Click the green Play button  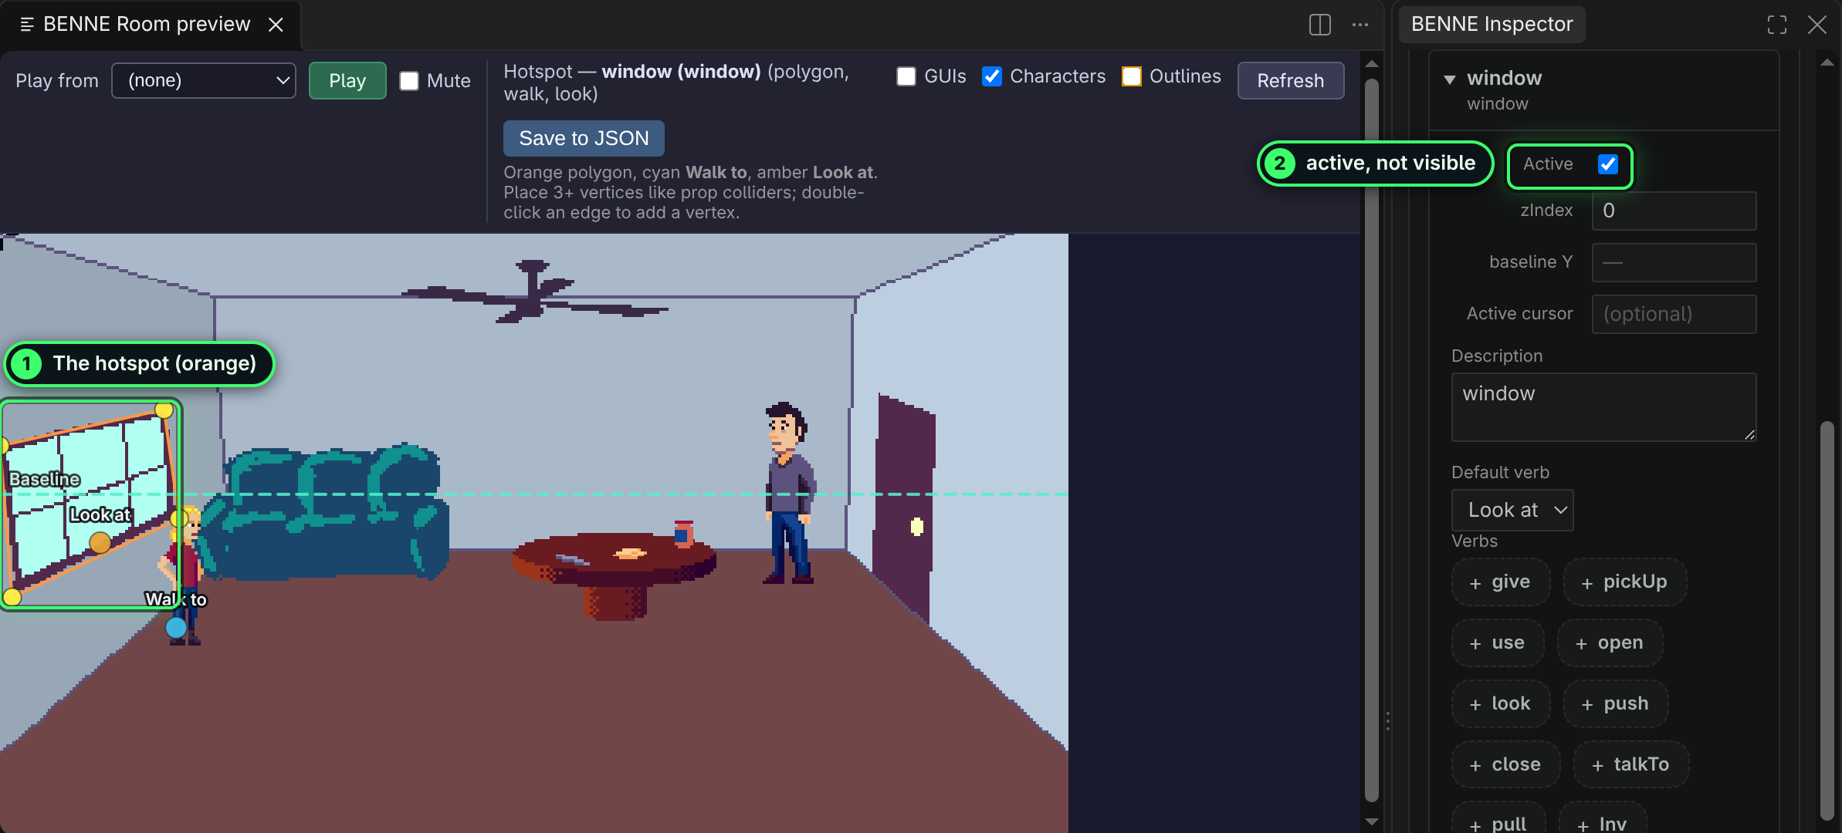(347, 80)
